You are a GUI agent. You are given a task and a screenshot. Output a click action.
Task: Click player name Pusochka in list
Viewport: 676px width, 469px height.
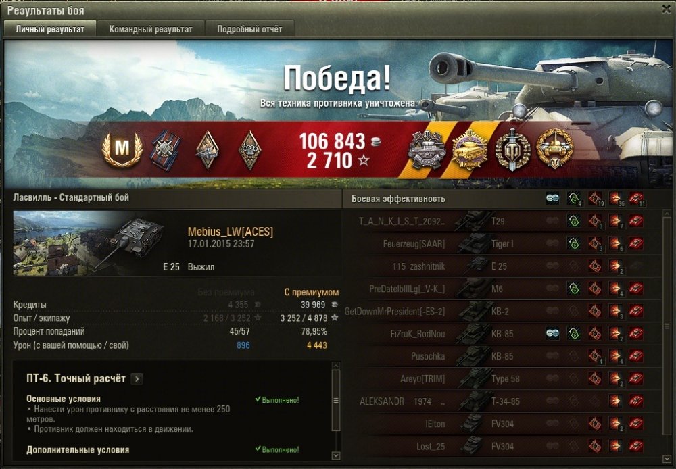428,357
